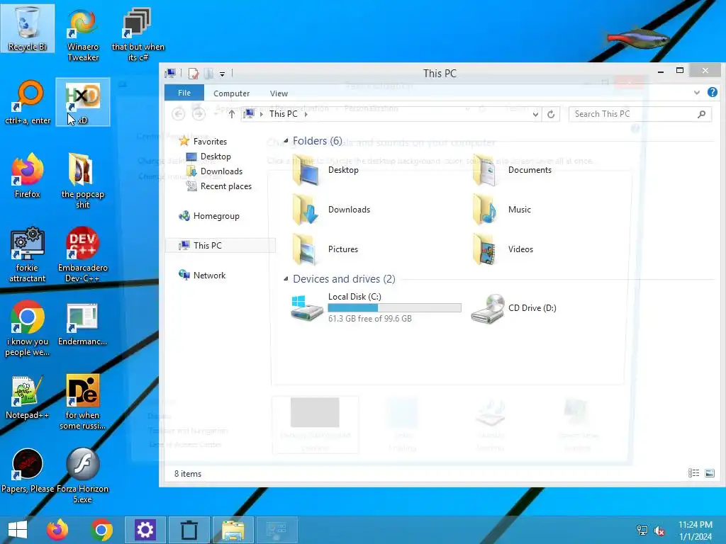Screen dimensions: 726x544
Task: Open the Explorer Help button
Action: 712,93
